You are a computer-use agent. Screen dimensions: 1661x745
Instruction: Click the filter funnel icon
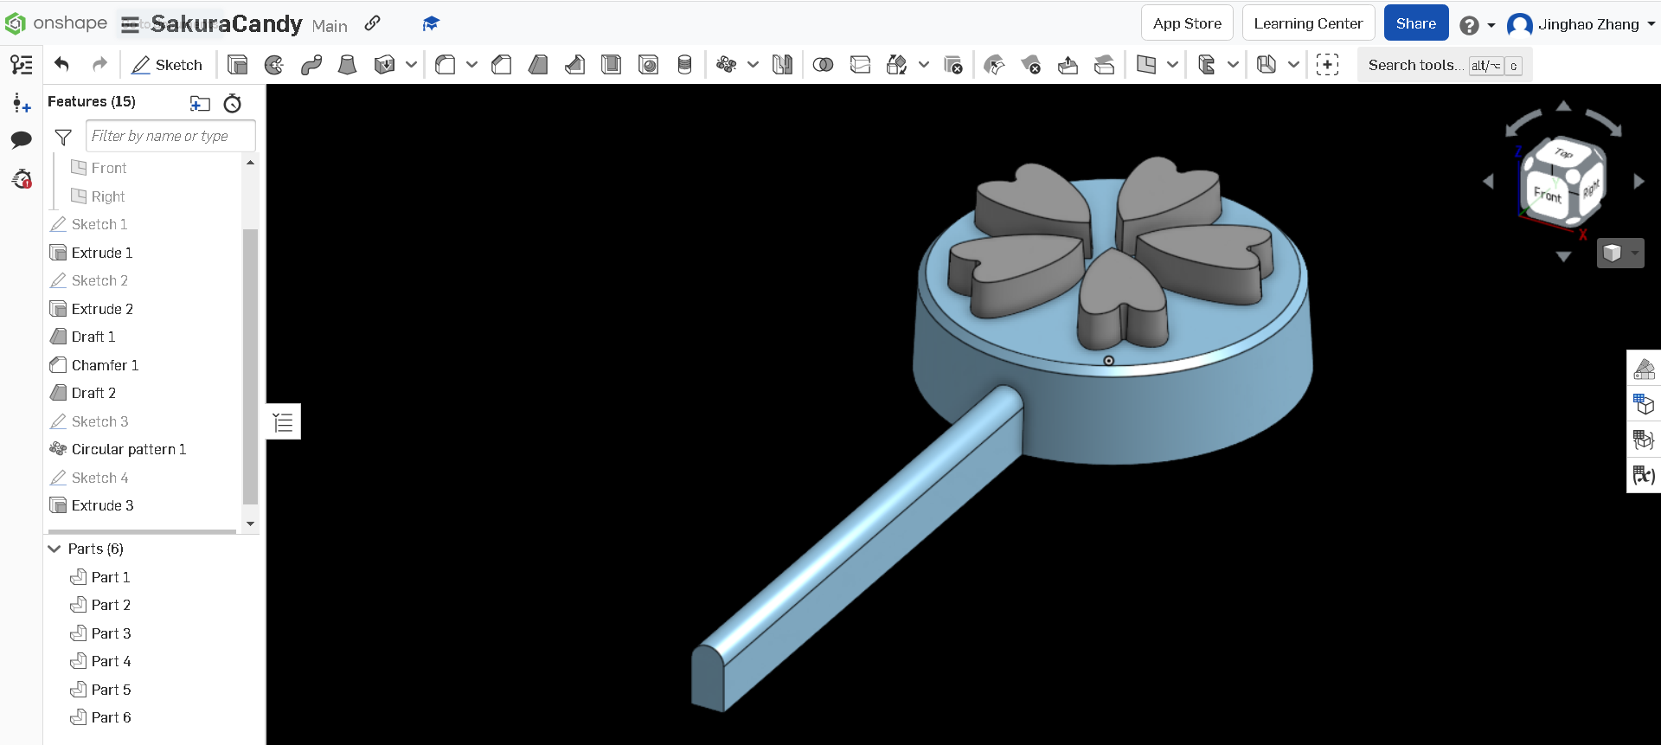(x=63, y=137)
